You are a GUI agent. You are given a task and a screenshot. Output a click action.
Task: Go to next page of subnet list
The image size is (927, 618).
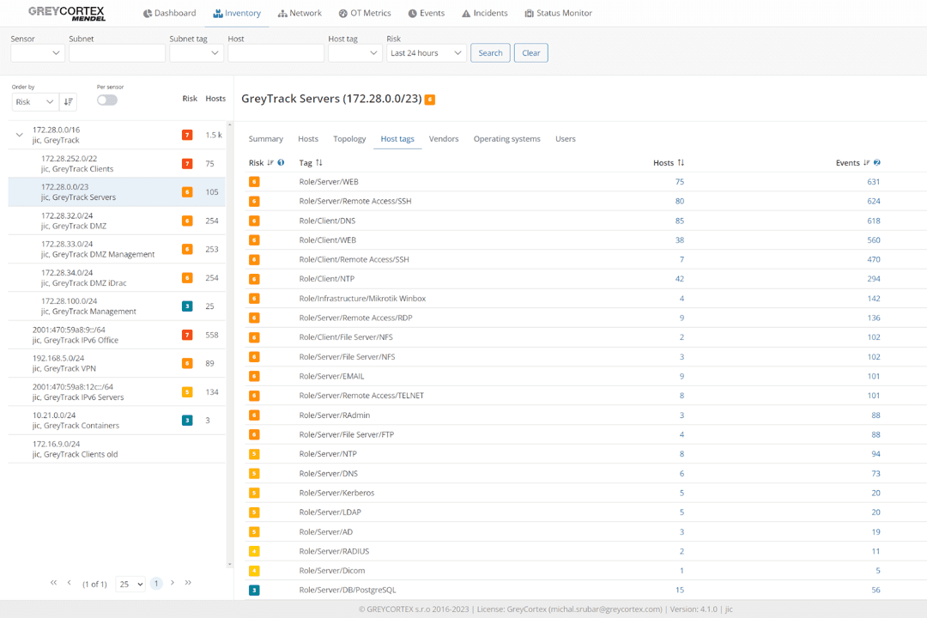point(173,583)
